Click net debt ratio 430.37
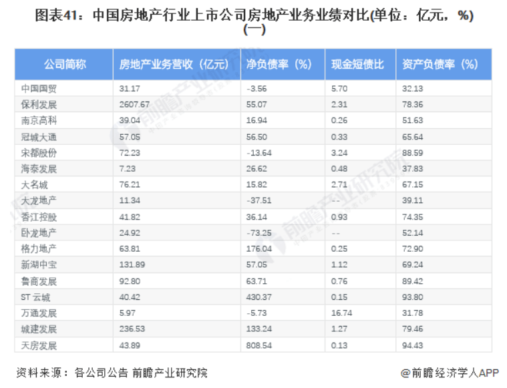This screenshot has width=507, height=388. point(259,297)
